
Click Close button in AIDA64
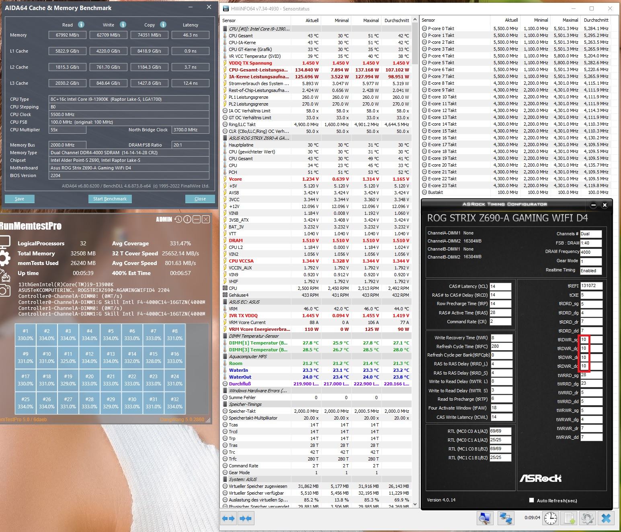point(200,199)
